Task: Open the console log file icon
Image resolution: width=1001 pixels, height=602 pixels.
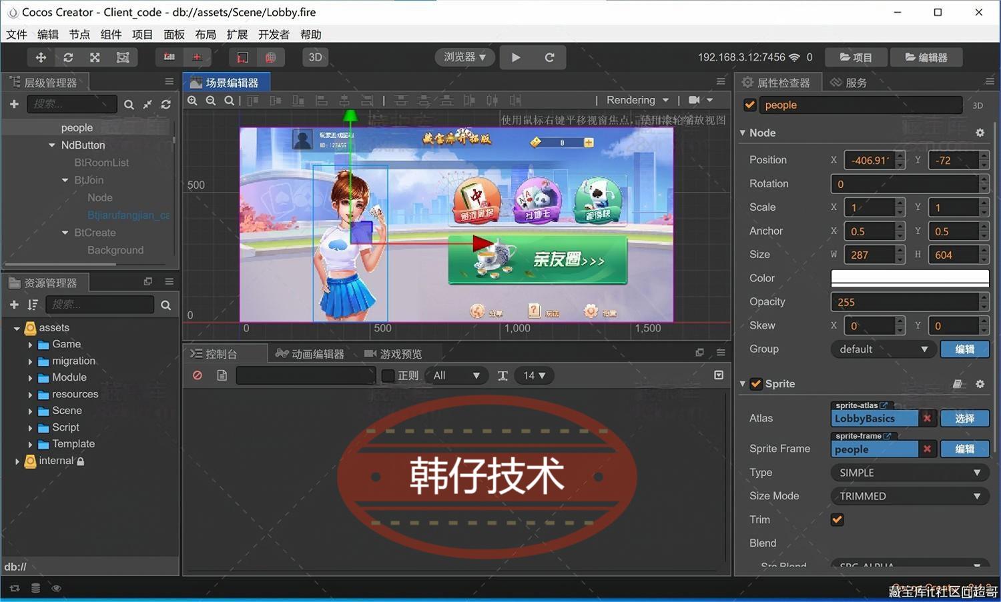Action: point(222,375)
